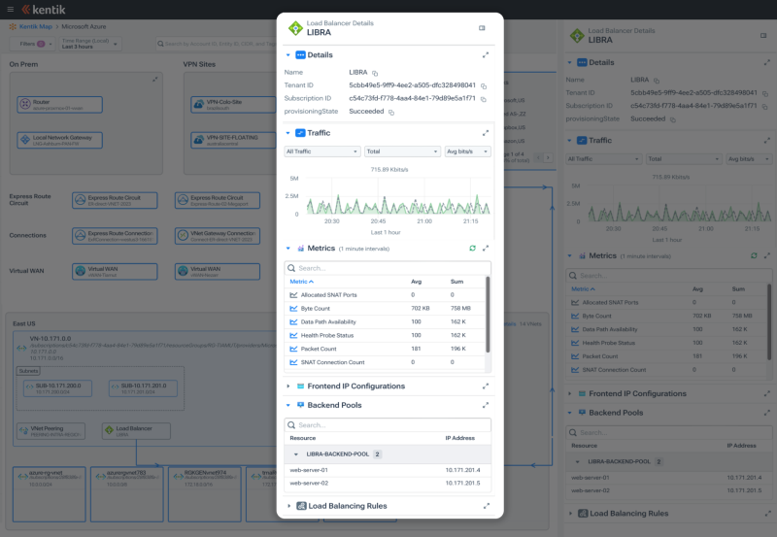
Task: Select the SUB-10.171.201.0 subnet box
Action: tap(143, 388)
